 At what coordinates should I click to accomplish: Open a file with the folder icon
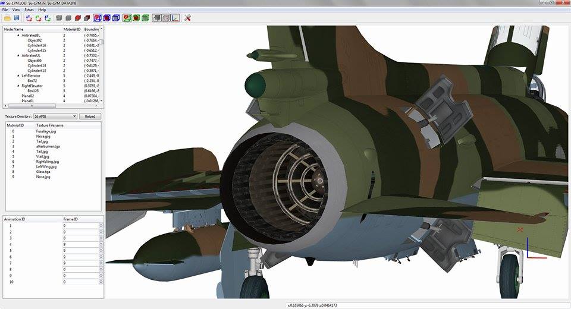pos(7,18)
